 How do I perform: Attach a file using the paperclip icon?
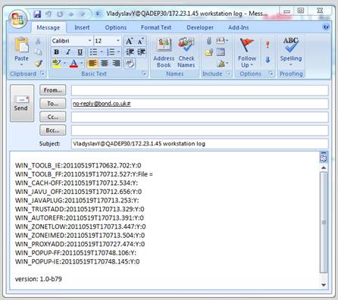(209, 41)
